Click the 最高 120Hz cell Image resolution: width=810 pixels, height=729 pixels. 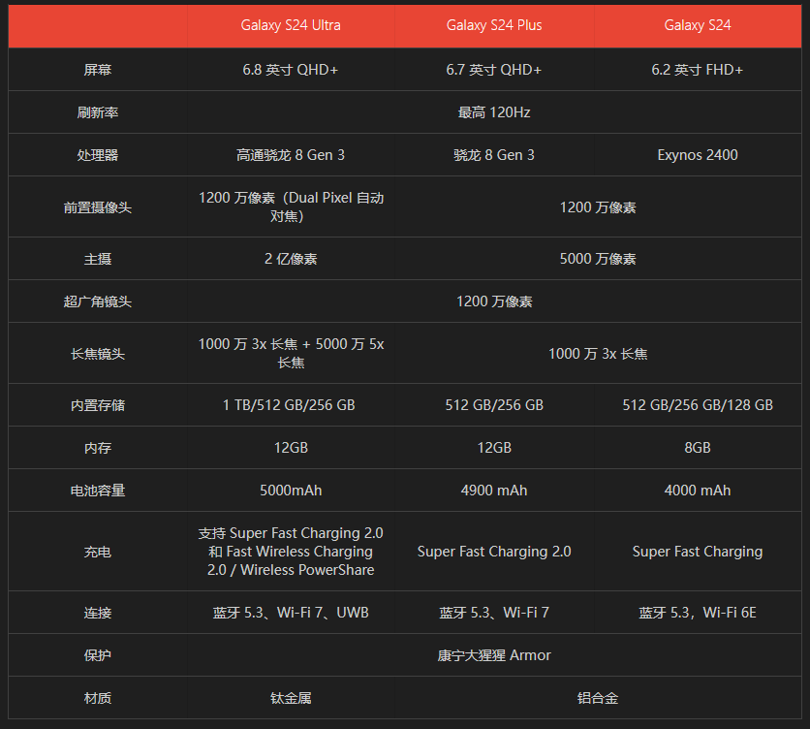pyautogui.click(x=494, y=112)
